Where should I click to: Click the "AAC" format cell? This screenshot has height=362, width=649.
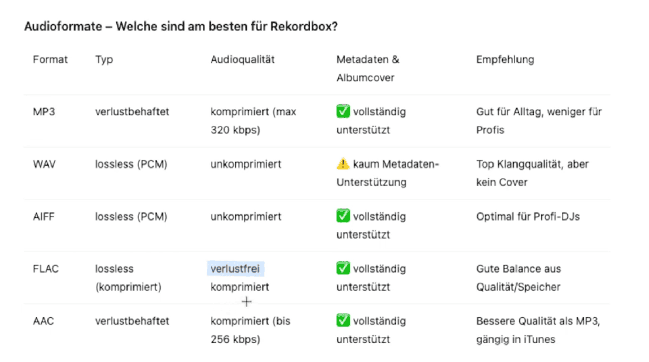(43, 321)
